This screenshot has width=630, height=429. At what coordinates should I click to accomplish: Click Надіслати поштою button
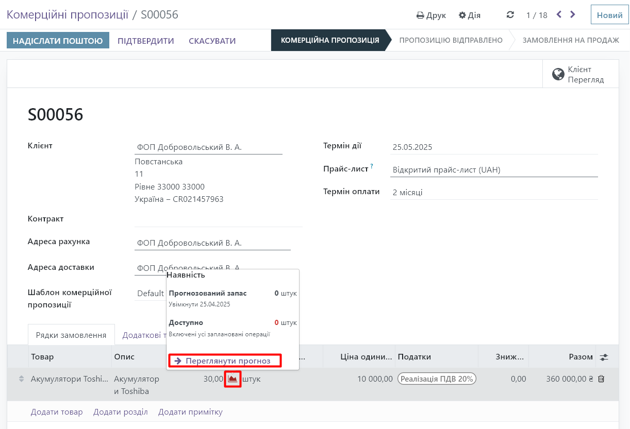pos(58,41)
